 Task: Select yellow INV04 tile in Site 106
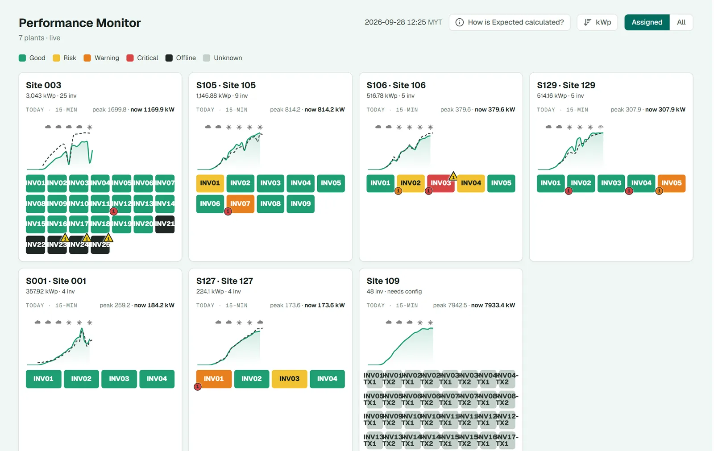(471, 183)
